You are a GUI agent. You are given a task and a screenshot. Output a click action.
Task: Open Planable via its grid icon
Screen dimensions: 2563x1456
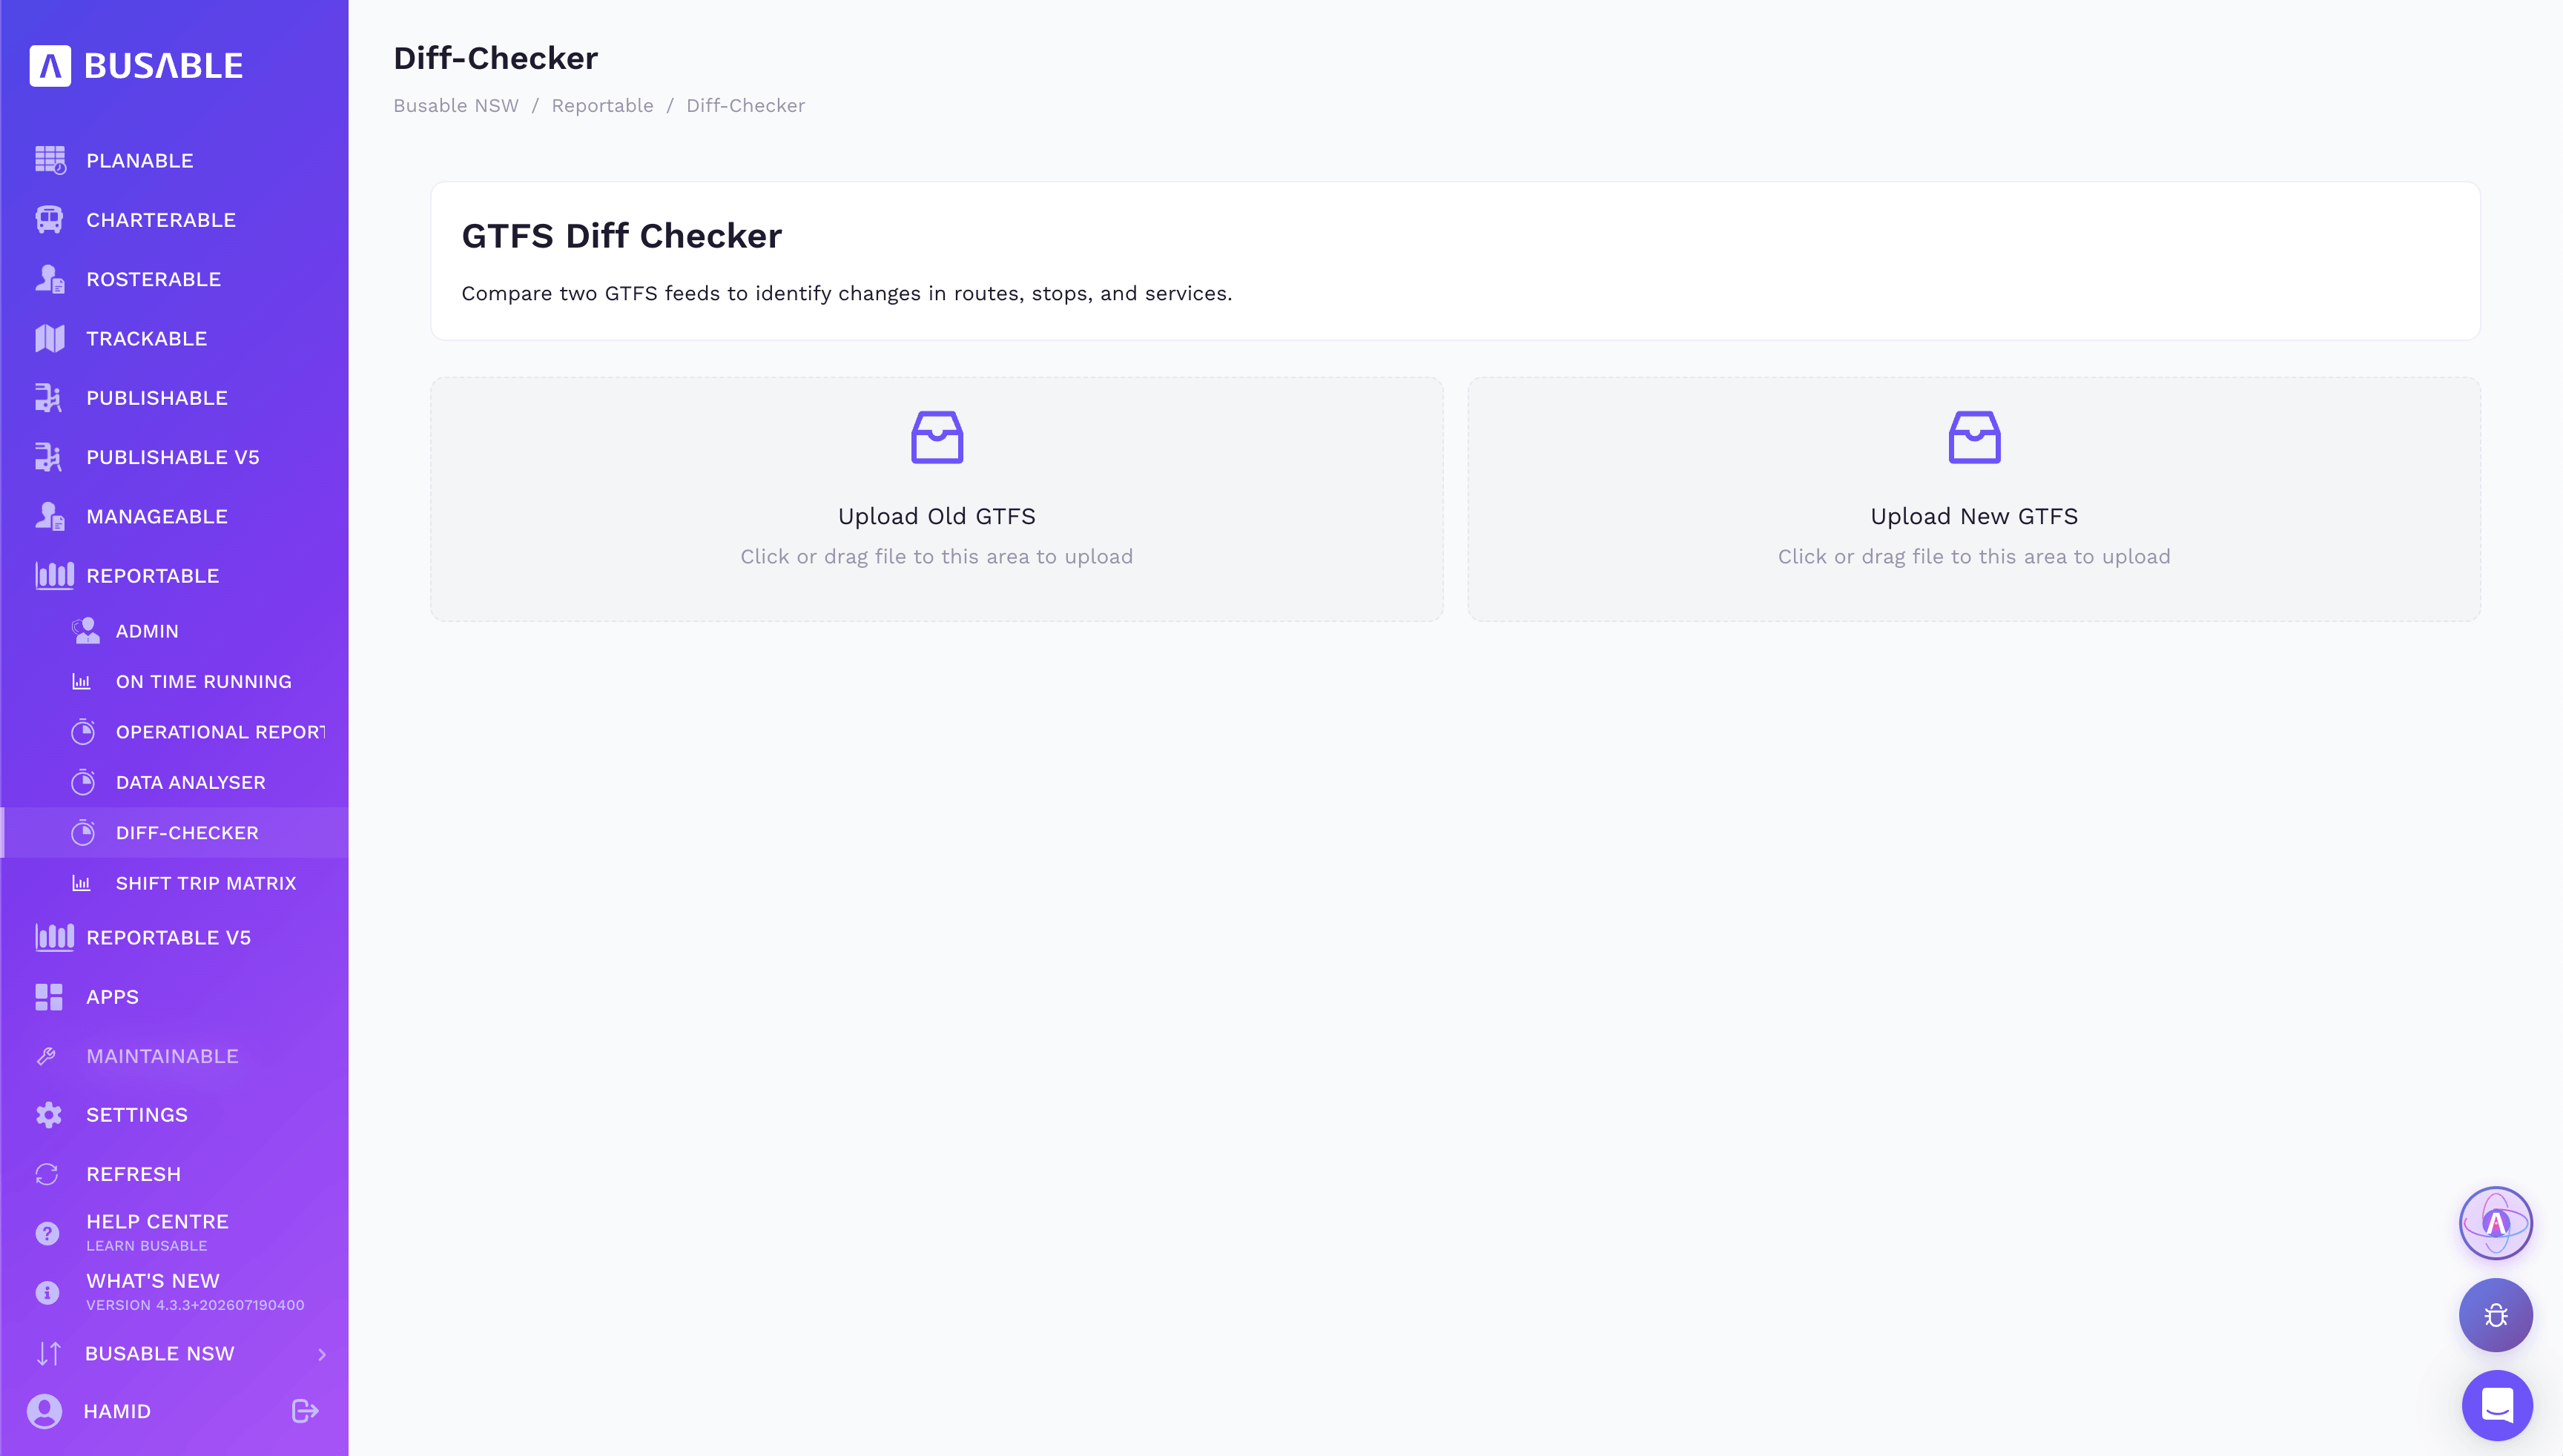pyautogui.click(x=50, y=160)
